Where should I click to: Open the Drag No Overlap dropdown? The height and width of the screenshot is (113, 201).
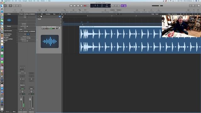tap(175, 14)
